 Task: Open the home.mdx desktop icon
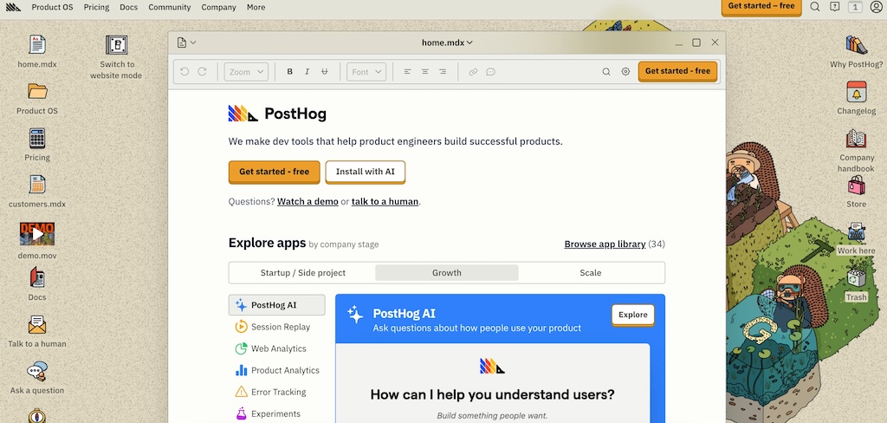(37, 45)
